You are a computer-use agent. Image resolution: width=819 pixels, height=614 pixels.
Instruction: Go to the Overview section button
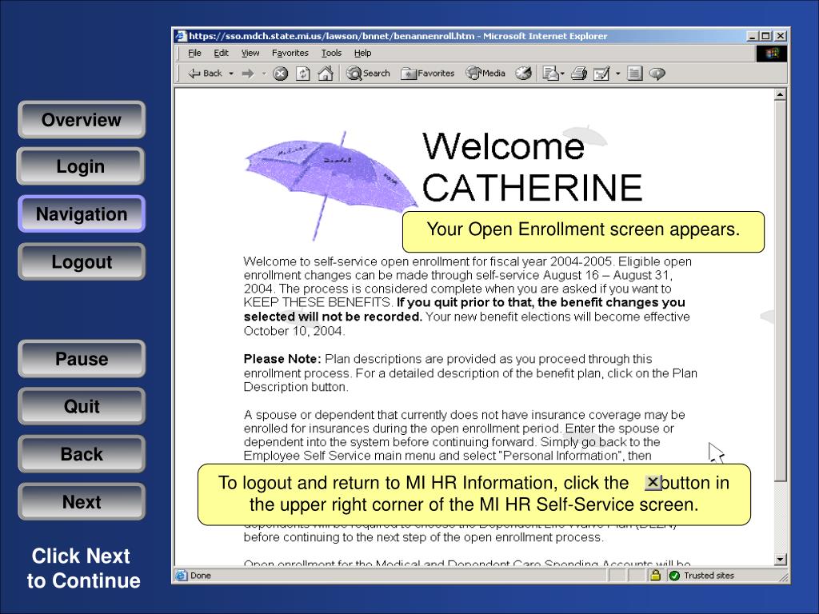coord(82,120)
